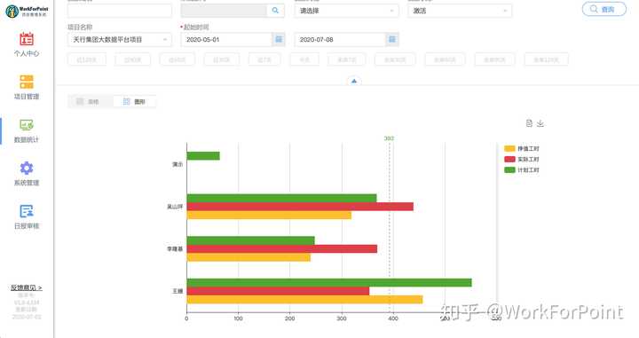Select the 数据统计 sidebar icon

point(27,124)
